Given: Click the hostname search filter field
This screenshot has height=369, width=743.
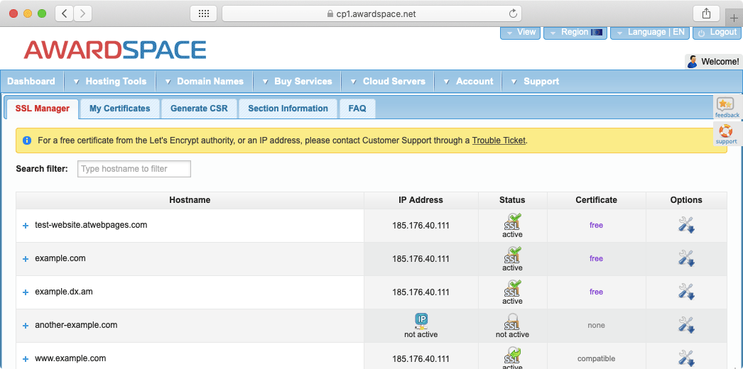Looking at the screenshot, I should [x=134, y=169].
